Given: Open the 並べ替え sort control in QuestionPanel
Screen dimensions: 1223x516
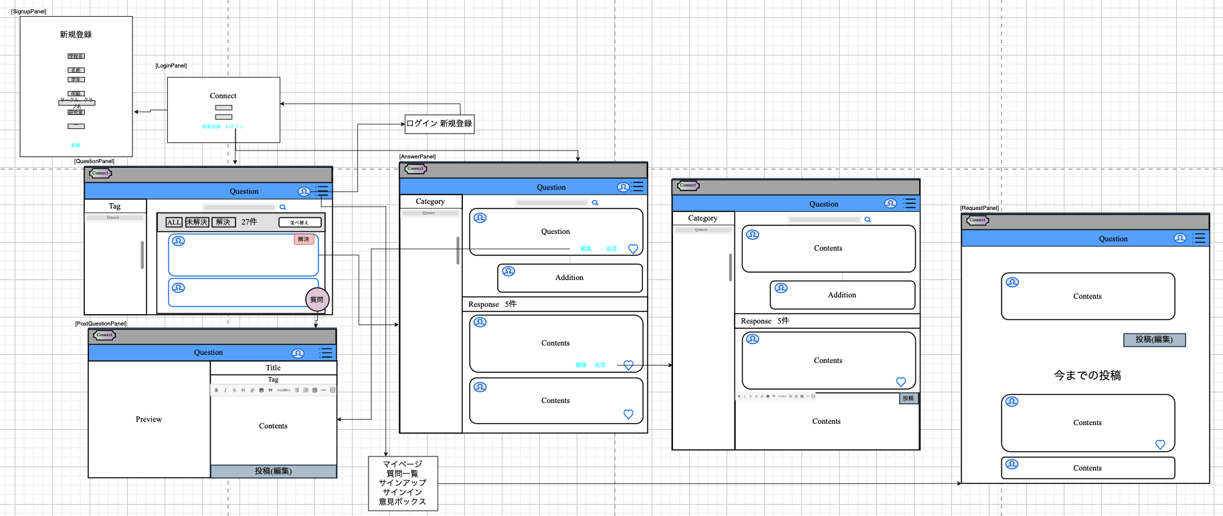Looking at the screenshot, I should (x=300, y=223).
